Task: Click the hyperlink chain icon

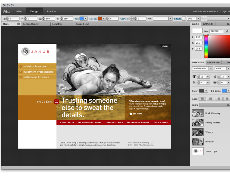Action: coord(150,19)
